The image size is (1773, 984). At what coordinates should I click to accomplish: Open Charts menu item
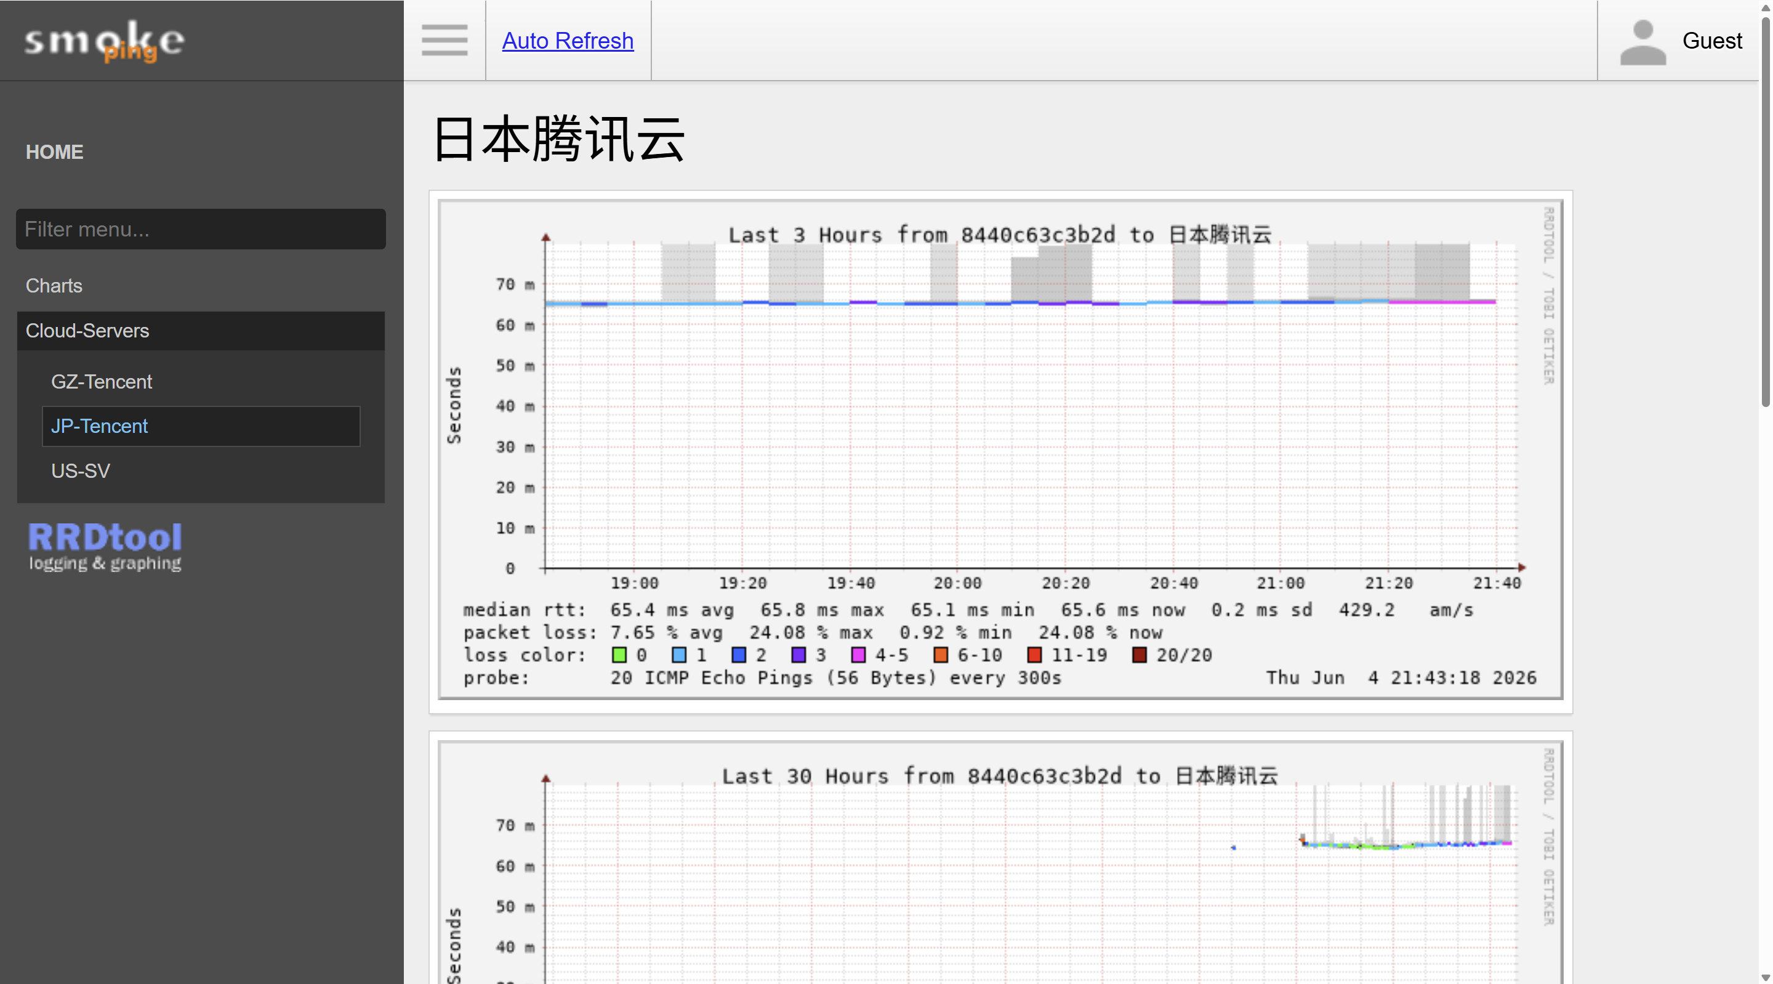tap(54, 286)
